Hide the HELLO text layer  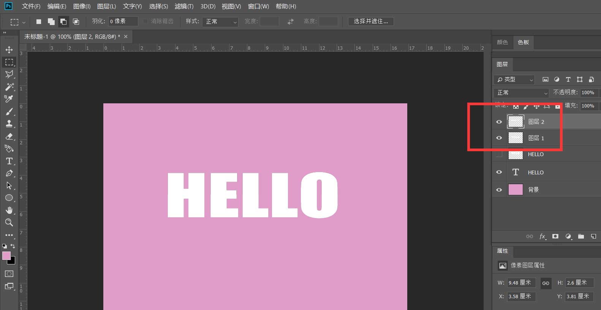point(499,172)
